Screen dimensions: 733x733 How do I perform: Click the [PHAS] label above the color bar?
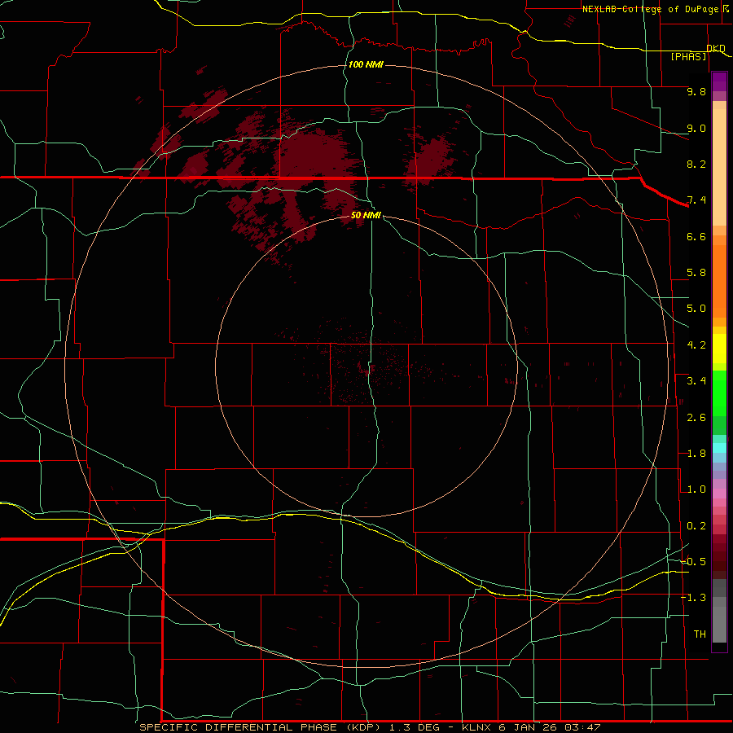(x=688, y=57)
